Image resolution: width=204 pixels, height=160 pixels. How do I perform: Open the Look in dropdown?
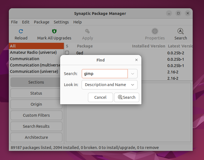click(109, 85)
